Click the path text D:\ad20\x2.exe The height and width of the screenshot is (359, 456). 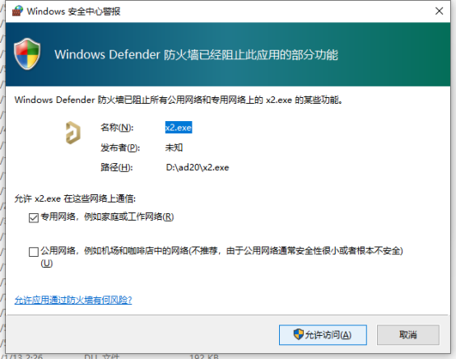(x=198, y=167)
